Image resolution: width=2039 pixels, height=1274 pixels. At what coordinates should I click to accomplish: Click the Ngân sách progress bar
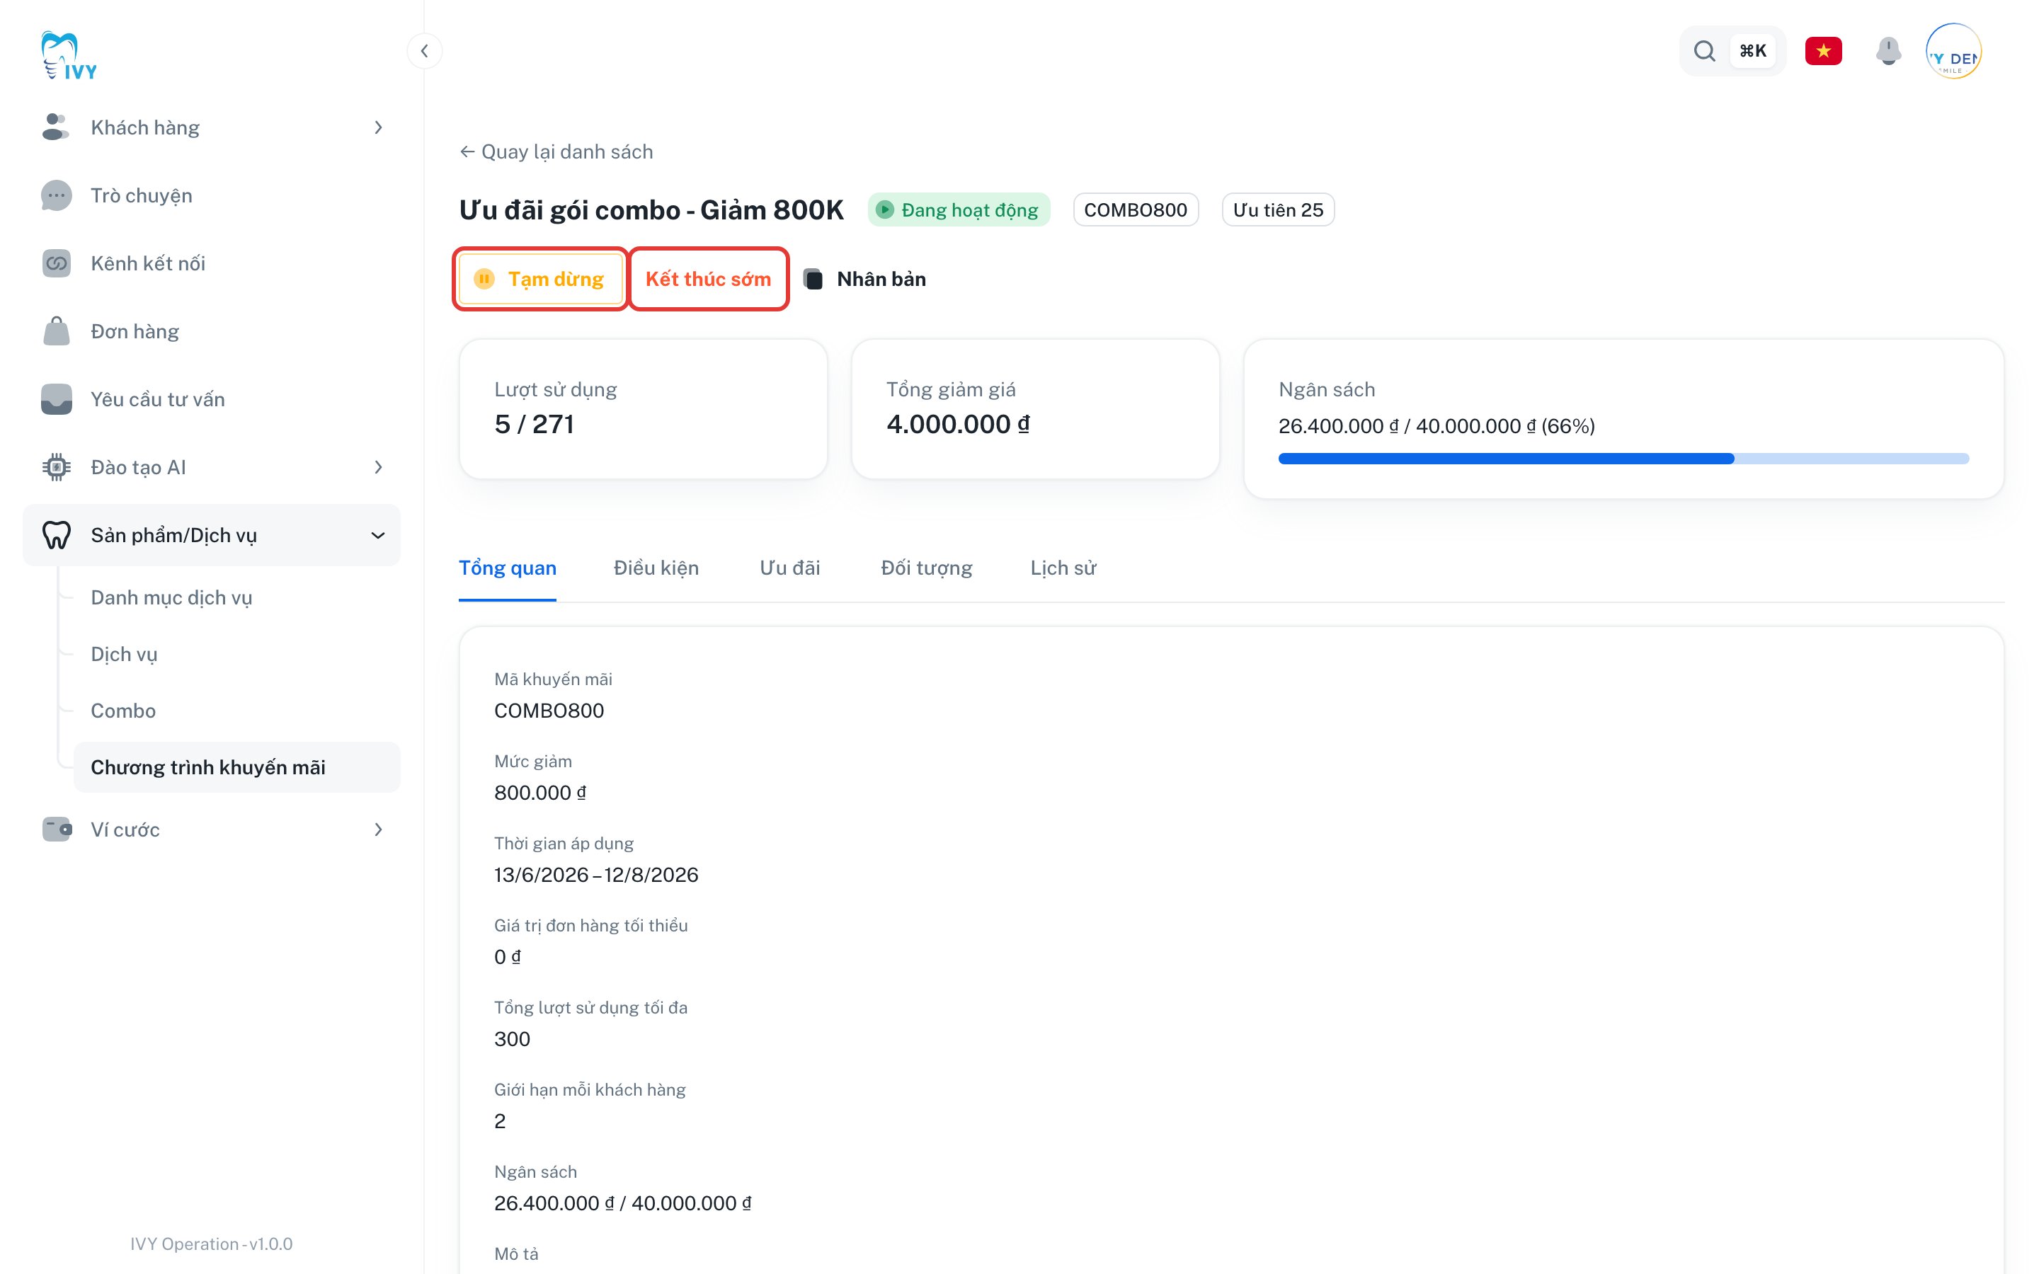pos(1623,459)
